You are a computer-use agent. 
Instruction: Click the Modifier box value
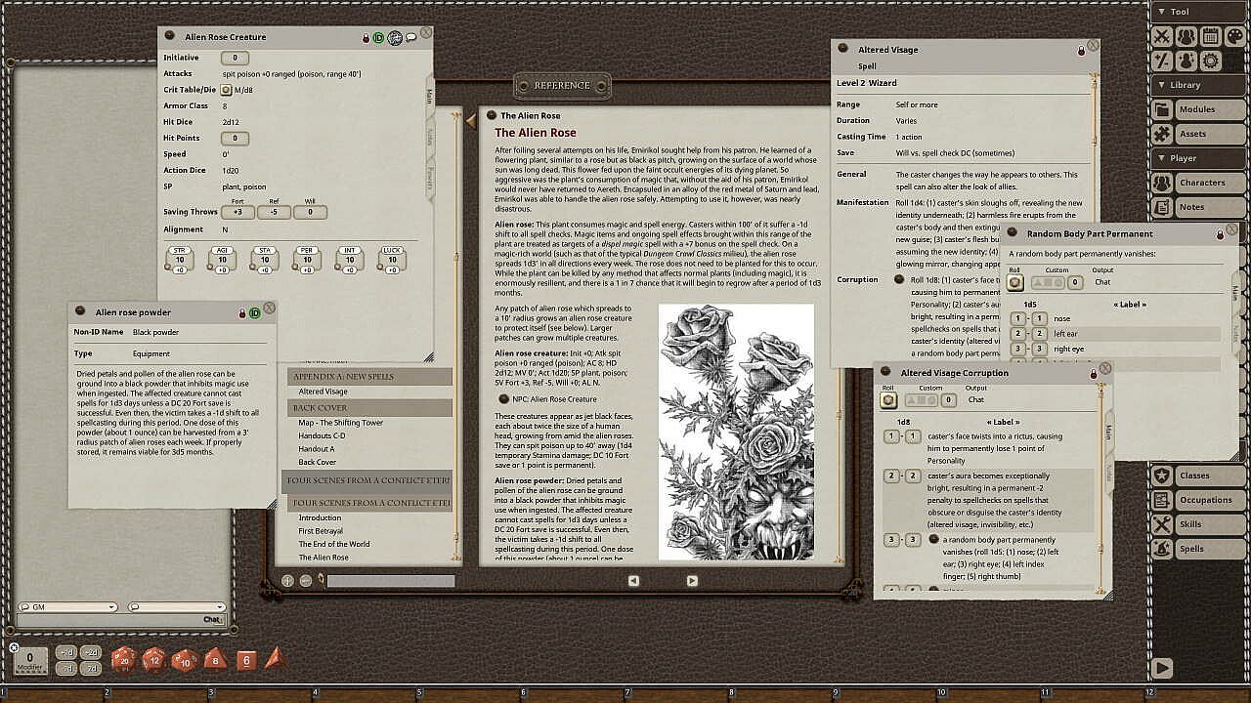pyautogui.click(x=29, y=658)
